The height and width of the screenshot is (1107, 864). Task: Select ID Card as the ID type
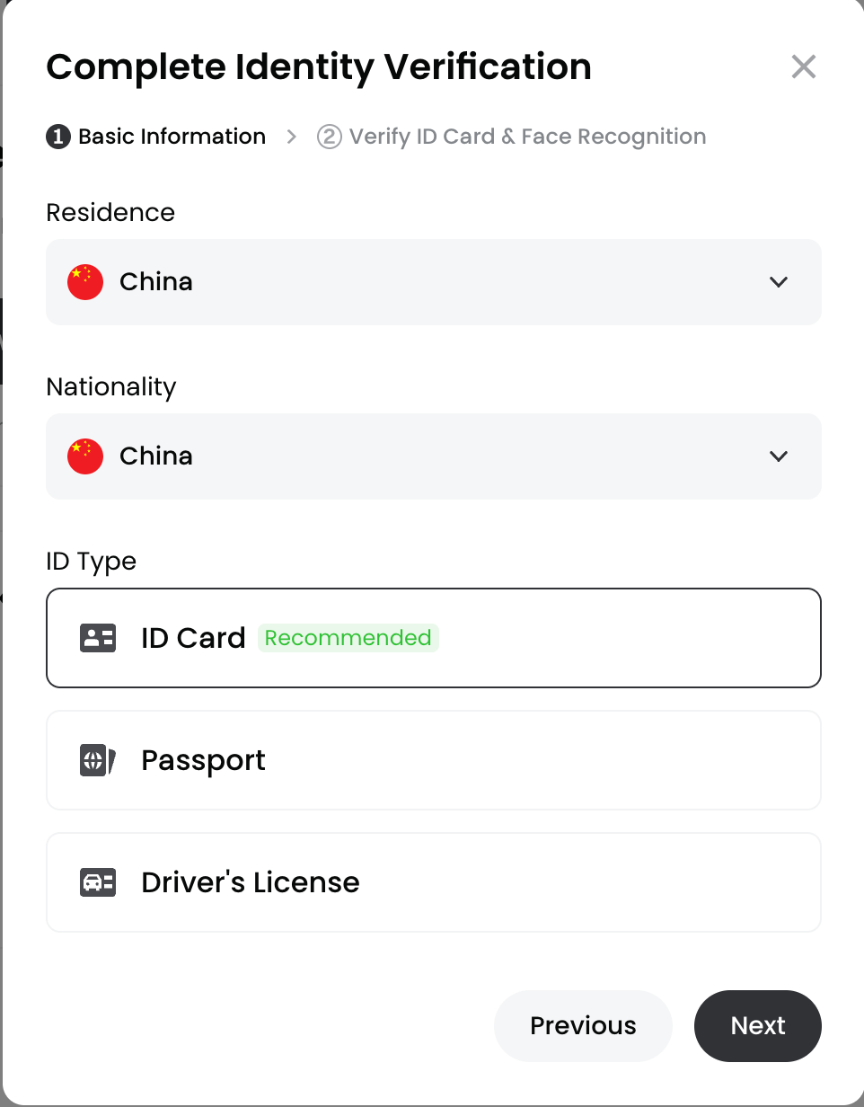pyautogui.click(x=433, y=638)
